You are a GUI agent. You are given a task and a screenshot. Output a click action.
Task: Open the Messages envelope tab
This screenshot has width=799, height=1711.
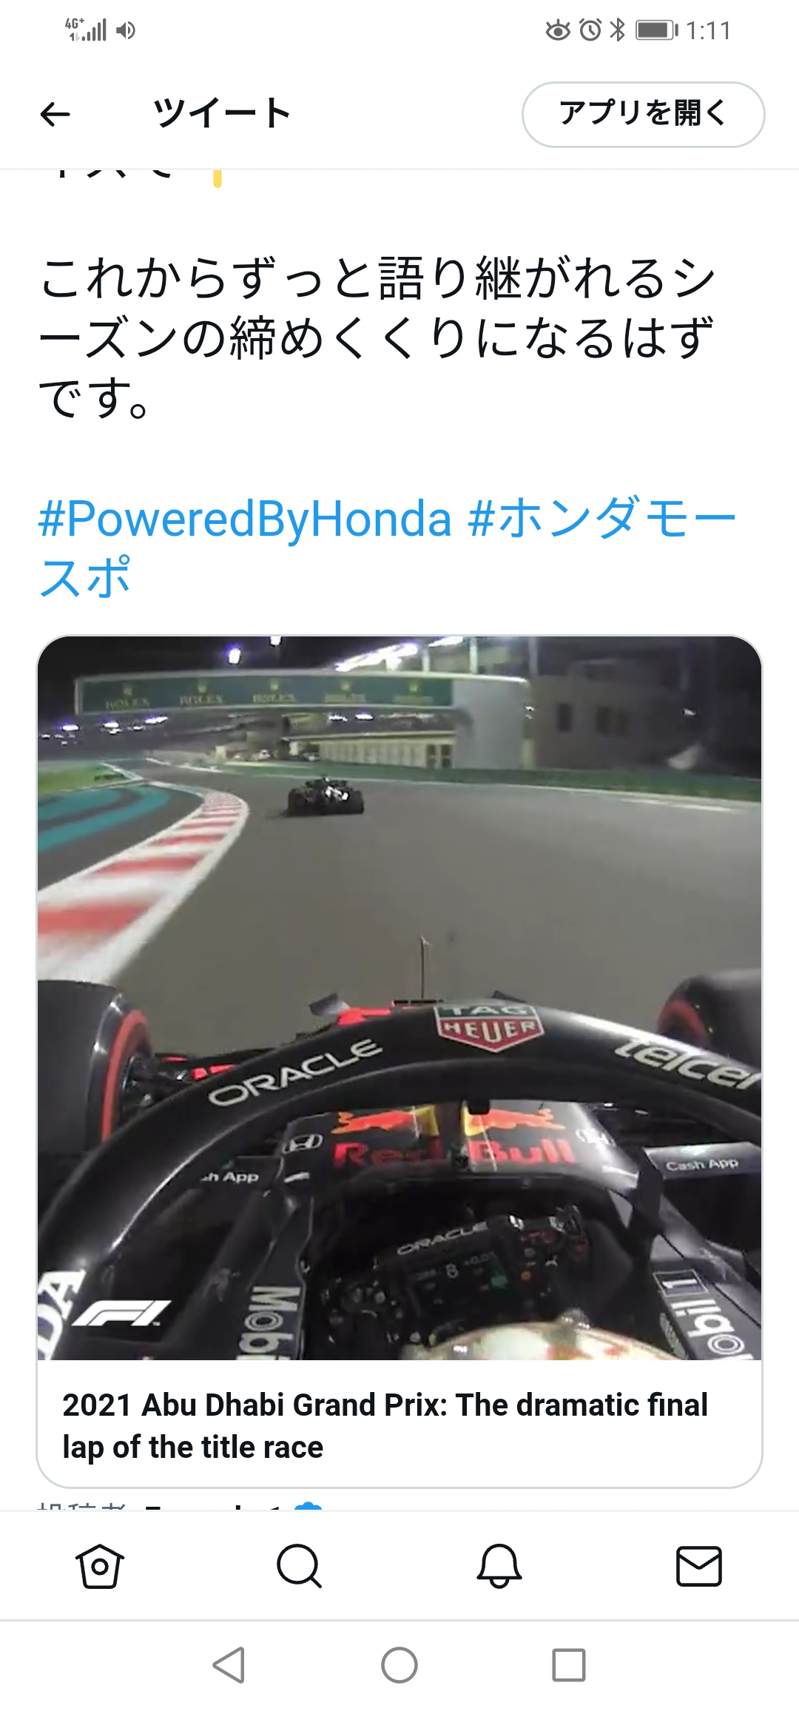(x=699, y=1565)
